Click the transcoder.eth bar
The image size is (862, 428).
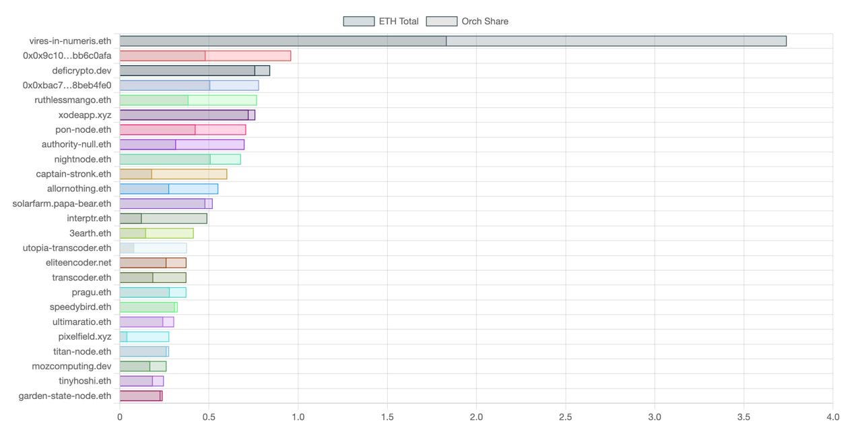(153, 278)
